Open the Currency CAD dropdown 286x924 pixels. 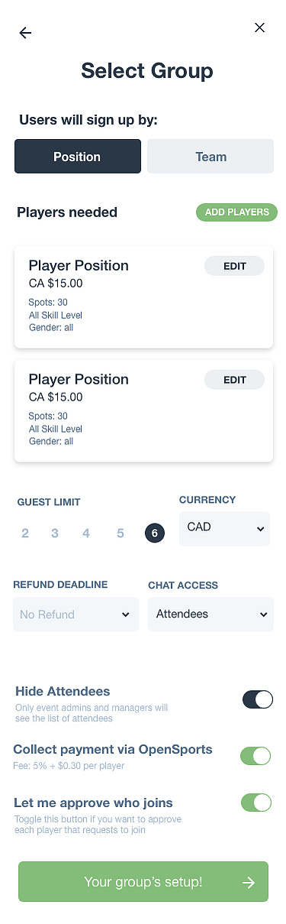pos(224,528)
